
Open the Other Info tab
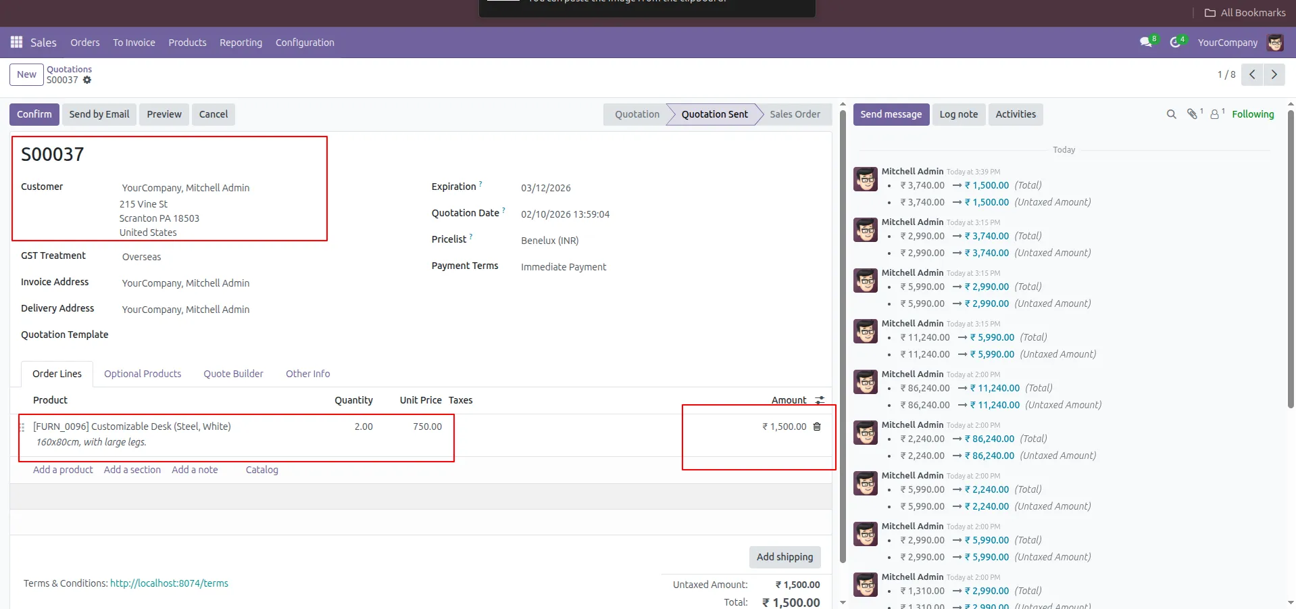[307, 374]
